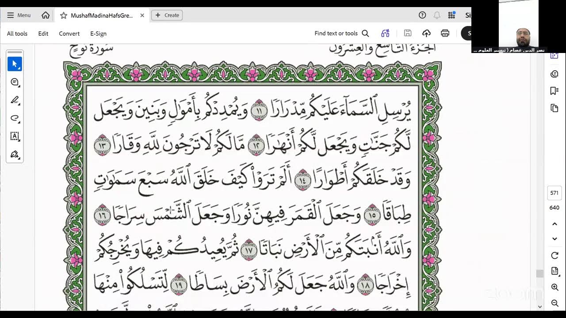Click verse marker number ١٧
566x318 pixels.
pyautogui.click(x=249, y=250)
